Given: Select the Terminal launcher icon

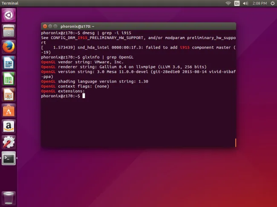Looking at the screenshot, I should [x=9, y=158].
